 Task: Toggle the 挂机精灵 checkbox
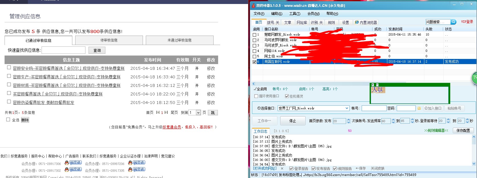coord(287,96)
